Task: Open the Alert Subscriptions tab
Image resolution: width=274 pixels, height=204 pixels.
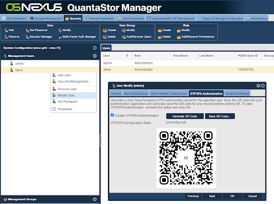Action: [x=136, y=93]
